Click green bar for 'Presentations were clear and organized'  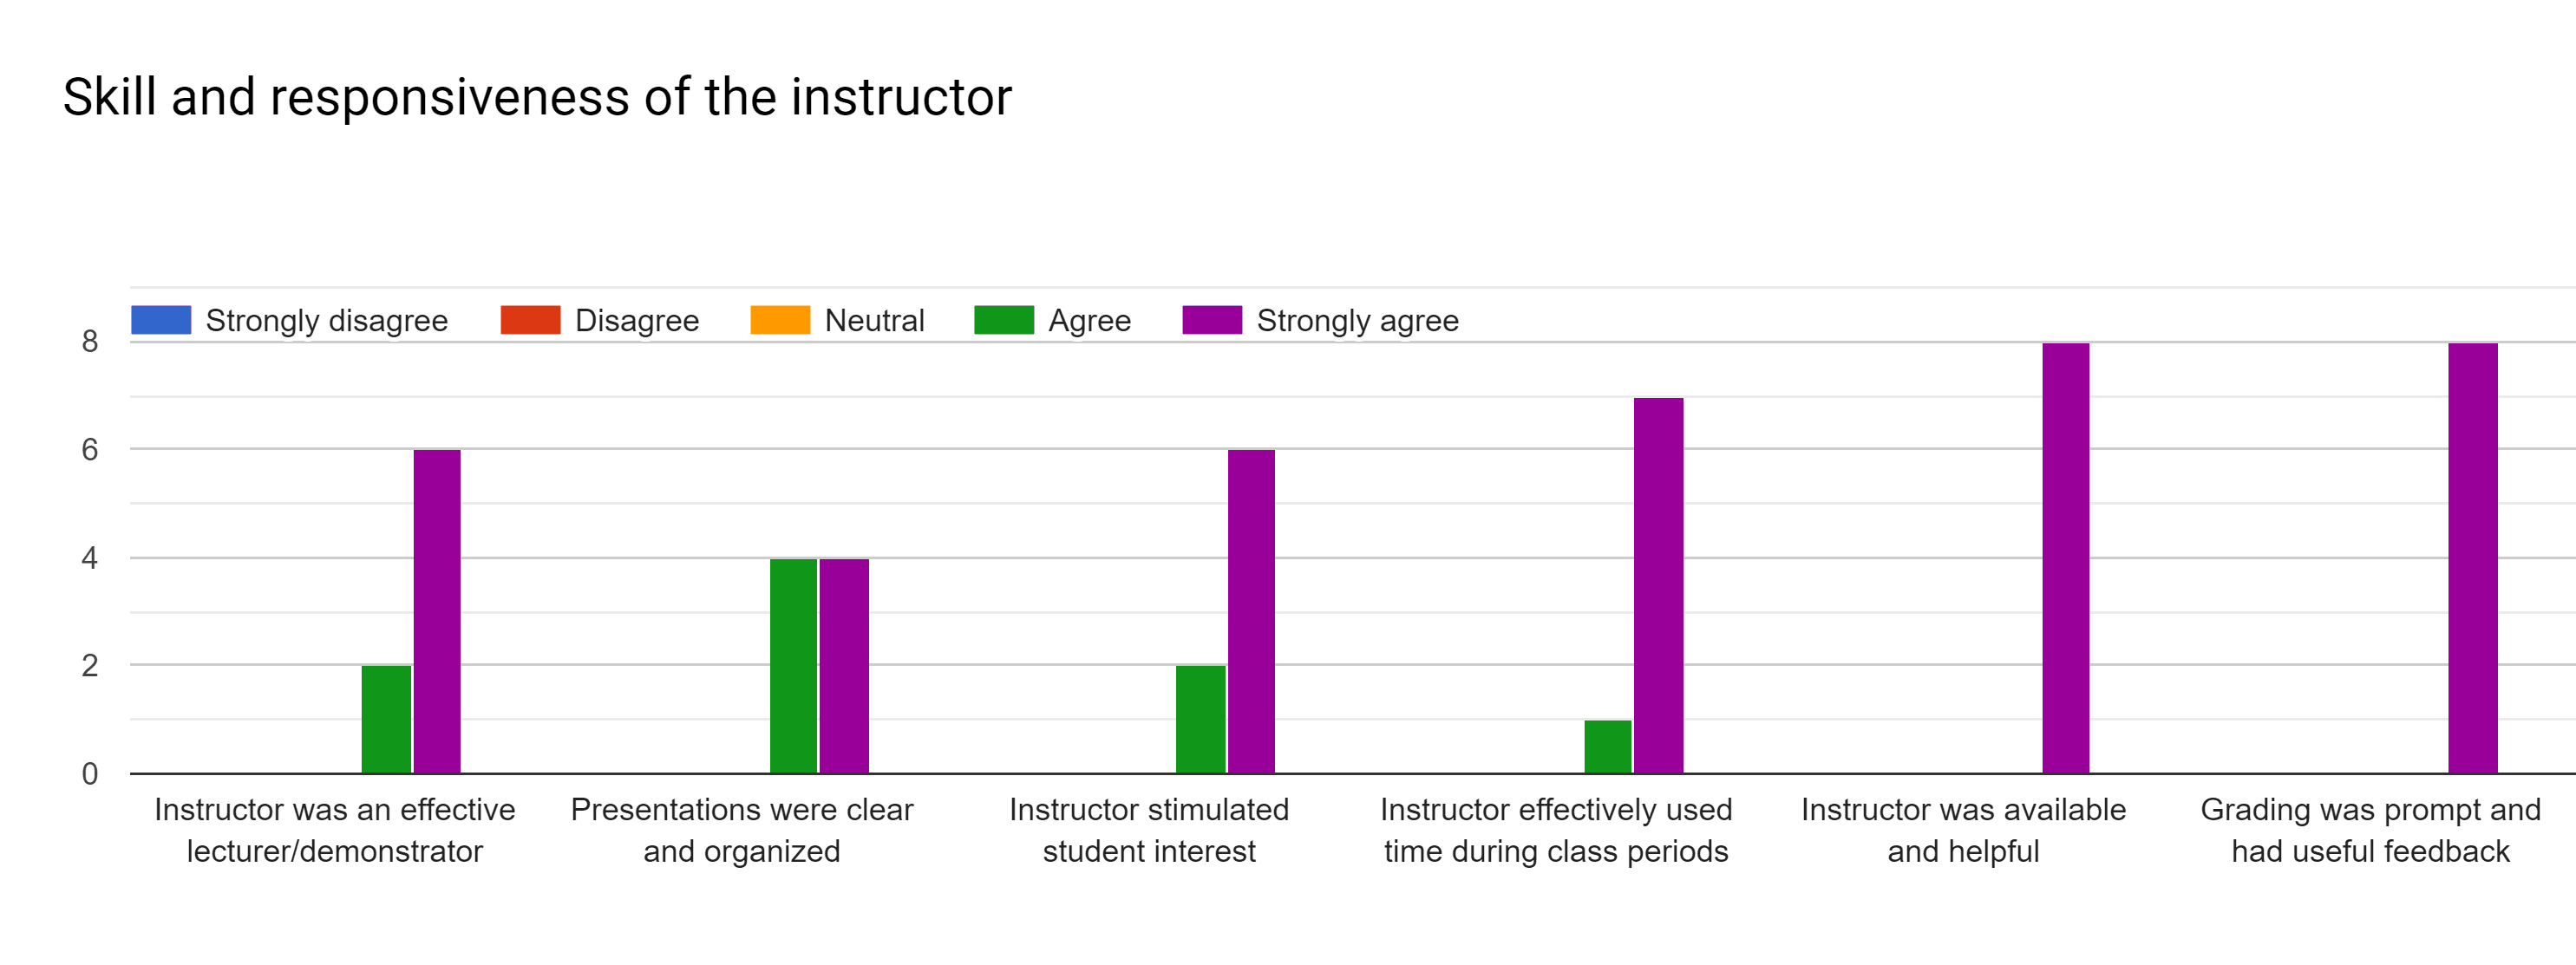click(x=793, y=665)
